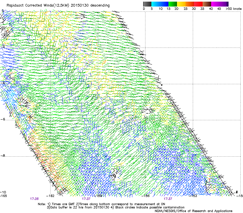The height and width of the screenshot is (213, 243).
Task: Click the magenta-purple 40-50 knots legend swatch
Action: tap(220, 4)
